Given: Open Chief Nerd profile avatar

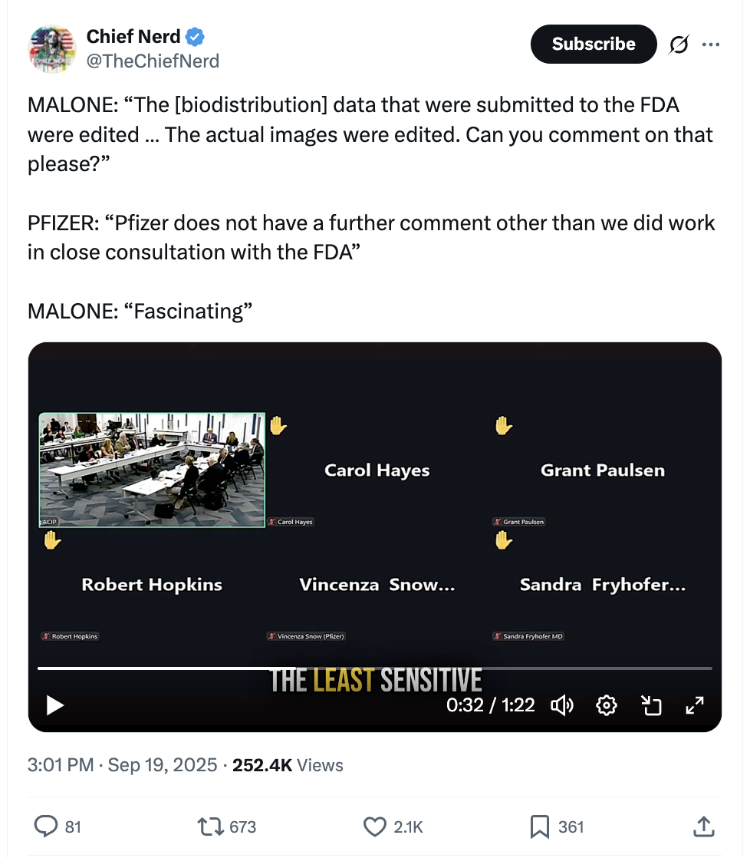Looking at the screenshot, I should 52,48.
